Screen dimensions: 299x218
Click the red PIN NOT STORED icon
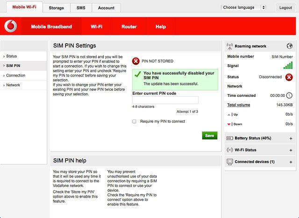(136, 61)
